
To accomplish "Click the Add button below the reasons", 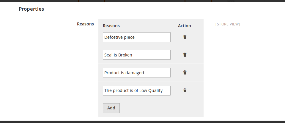I will (x=111, y=108).
